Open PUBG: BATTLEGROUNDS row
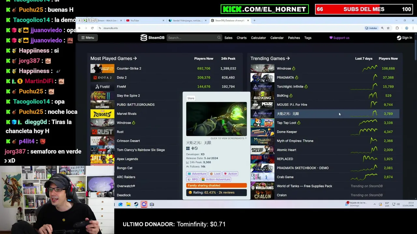Viewport: 417px width, 234px height. click(136, 105)
